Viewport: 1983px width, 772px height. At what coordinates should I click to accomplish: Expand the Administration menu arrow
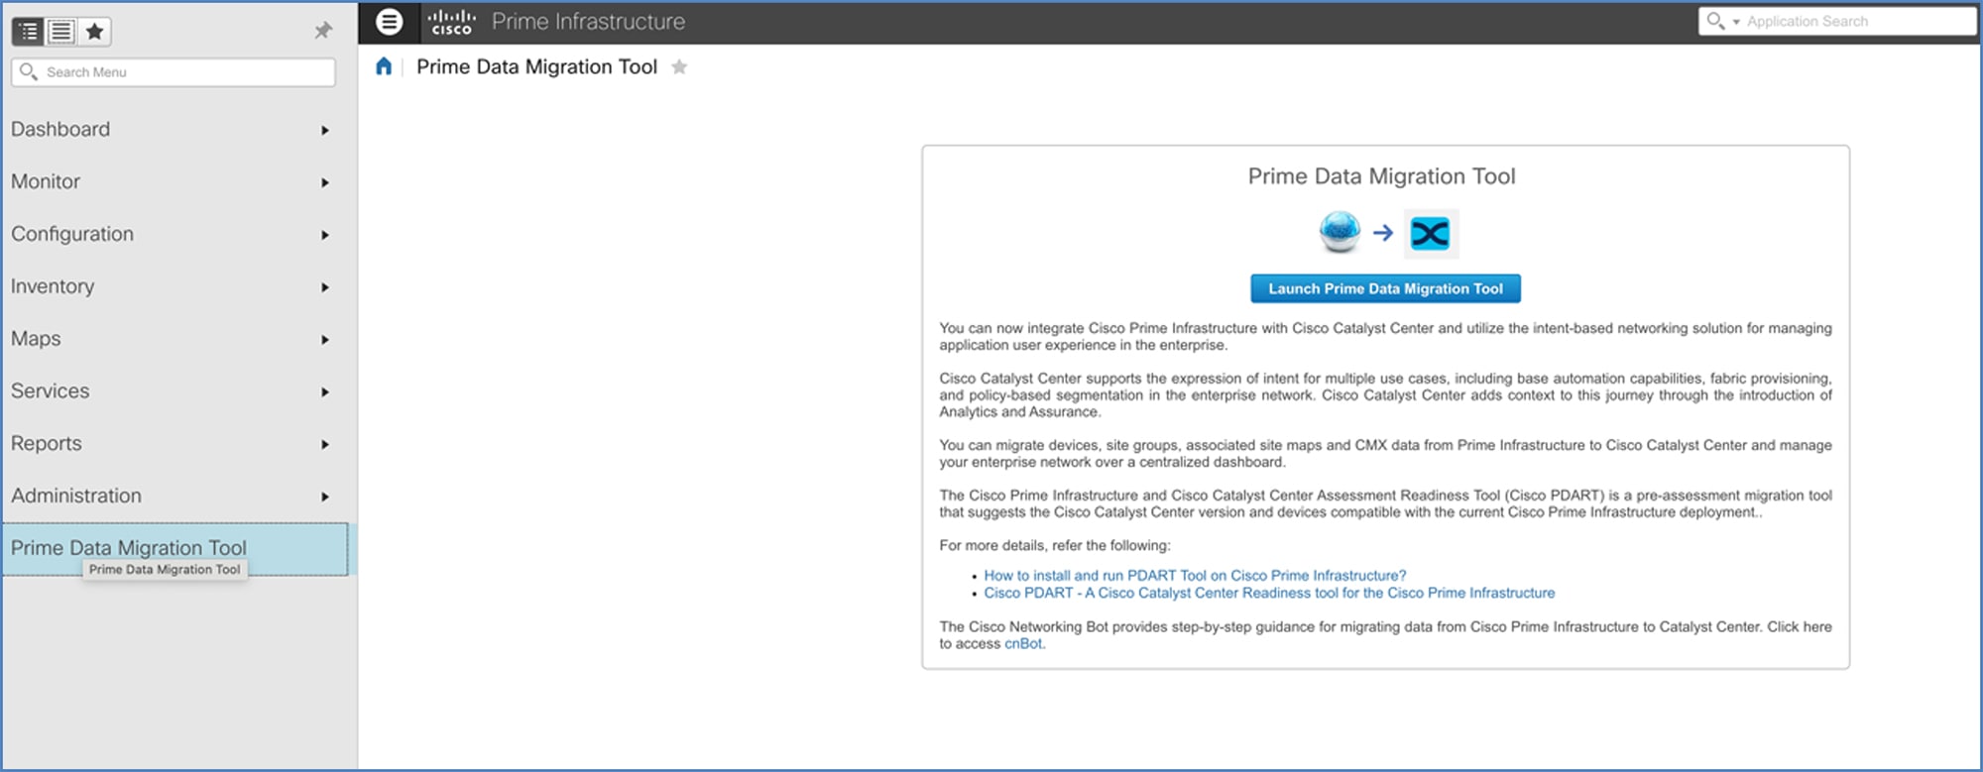[325, 496]
